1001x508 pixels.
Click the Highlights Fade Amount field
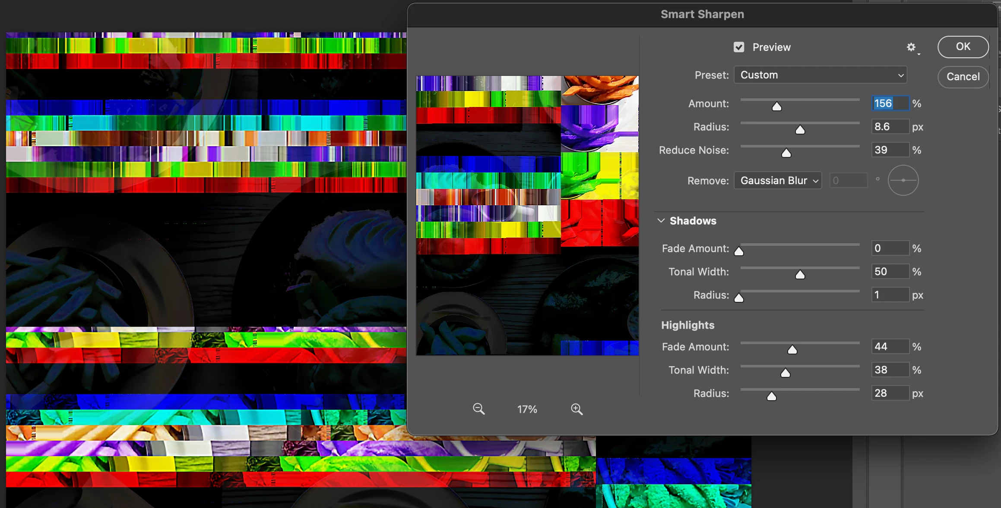point(890,347)
